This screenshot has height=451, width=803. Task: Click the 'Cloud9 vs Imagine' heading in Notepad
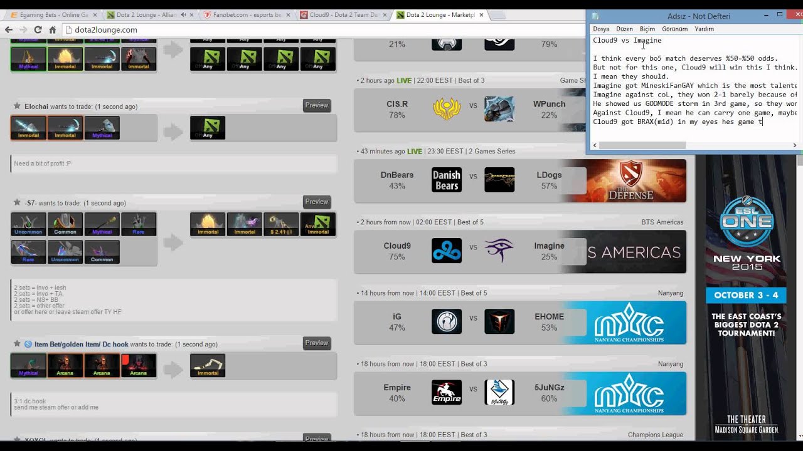(x=627, y=40)
